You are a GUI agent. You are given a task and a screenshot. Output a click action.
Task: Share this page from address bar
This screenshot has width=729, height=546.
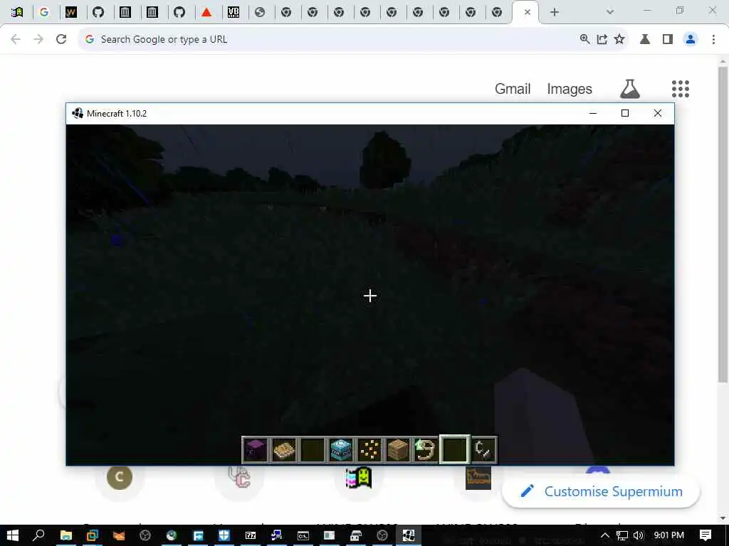click(602, 39)
